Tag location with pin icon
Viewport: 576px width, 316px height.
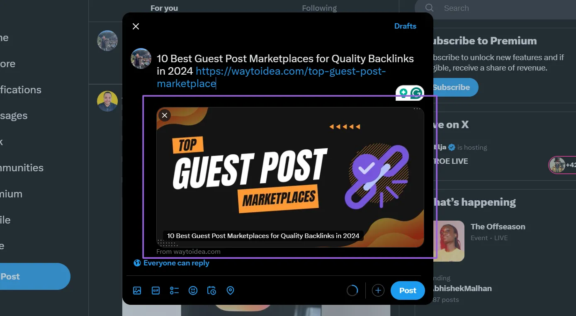(231, 291)
